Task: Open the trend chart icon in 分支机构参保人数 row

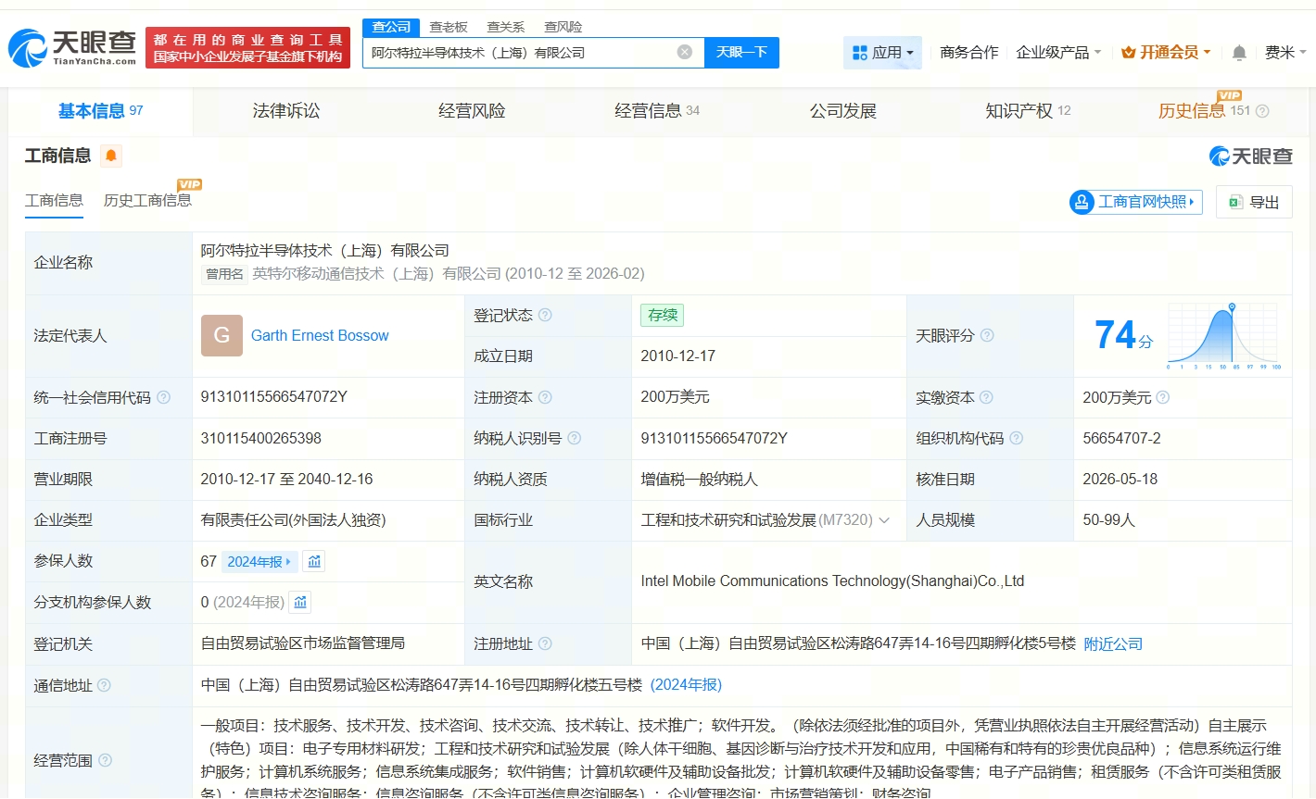Action: tap(300, 602)
